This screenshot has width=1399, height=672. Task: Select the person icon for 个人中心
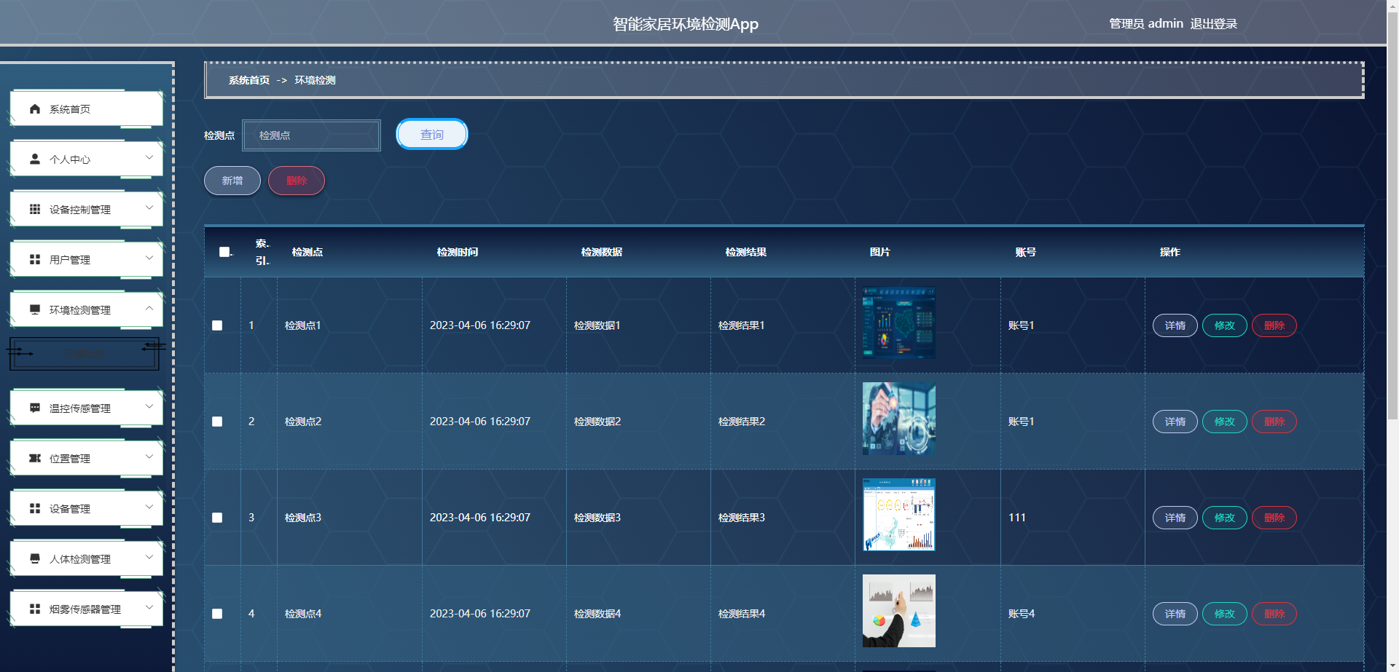34,159
